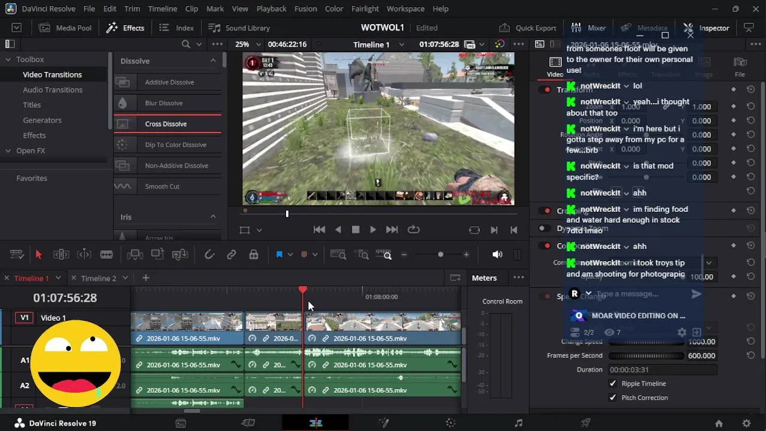
Task: Toggle the Cropping section switch
Action: [545, 211]
